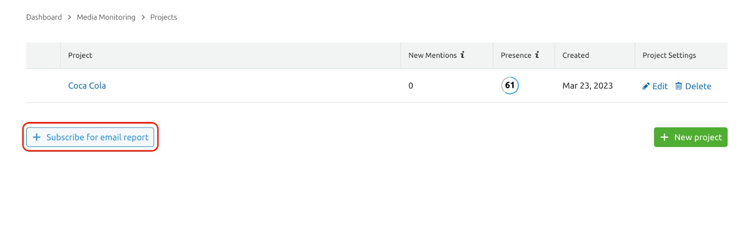Viewport: 752px width, 244px height.
Task: Go to the Dashboard breadcrumb
Action: click(44, 17)
